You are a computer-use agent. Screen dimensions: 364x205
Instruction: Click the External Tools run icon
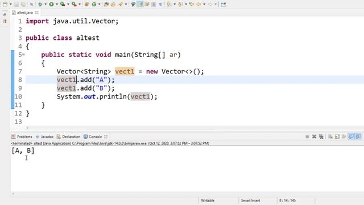(74, 4)
